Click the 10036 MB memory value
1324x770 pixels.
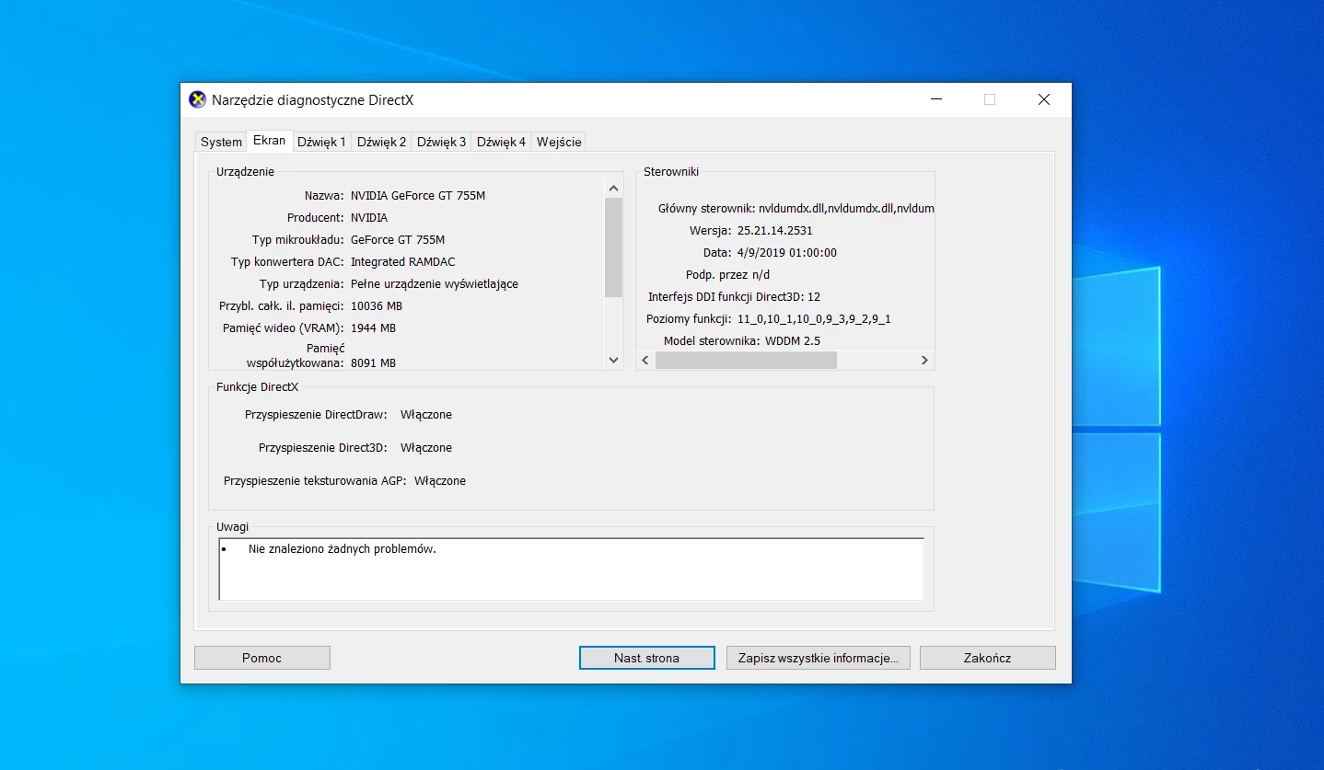tap(377, 306)
